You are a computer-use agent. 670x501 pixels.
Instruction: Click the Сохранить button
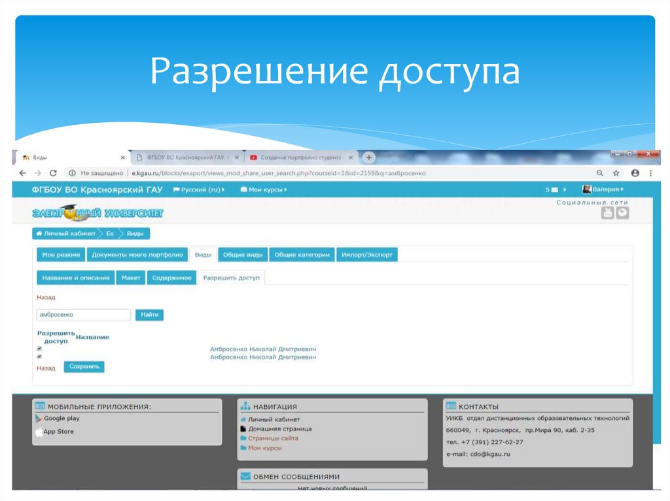[84, 366]
